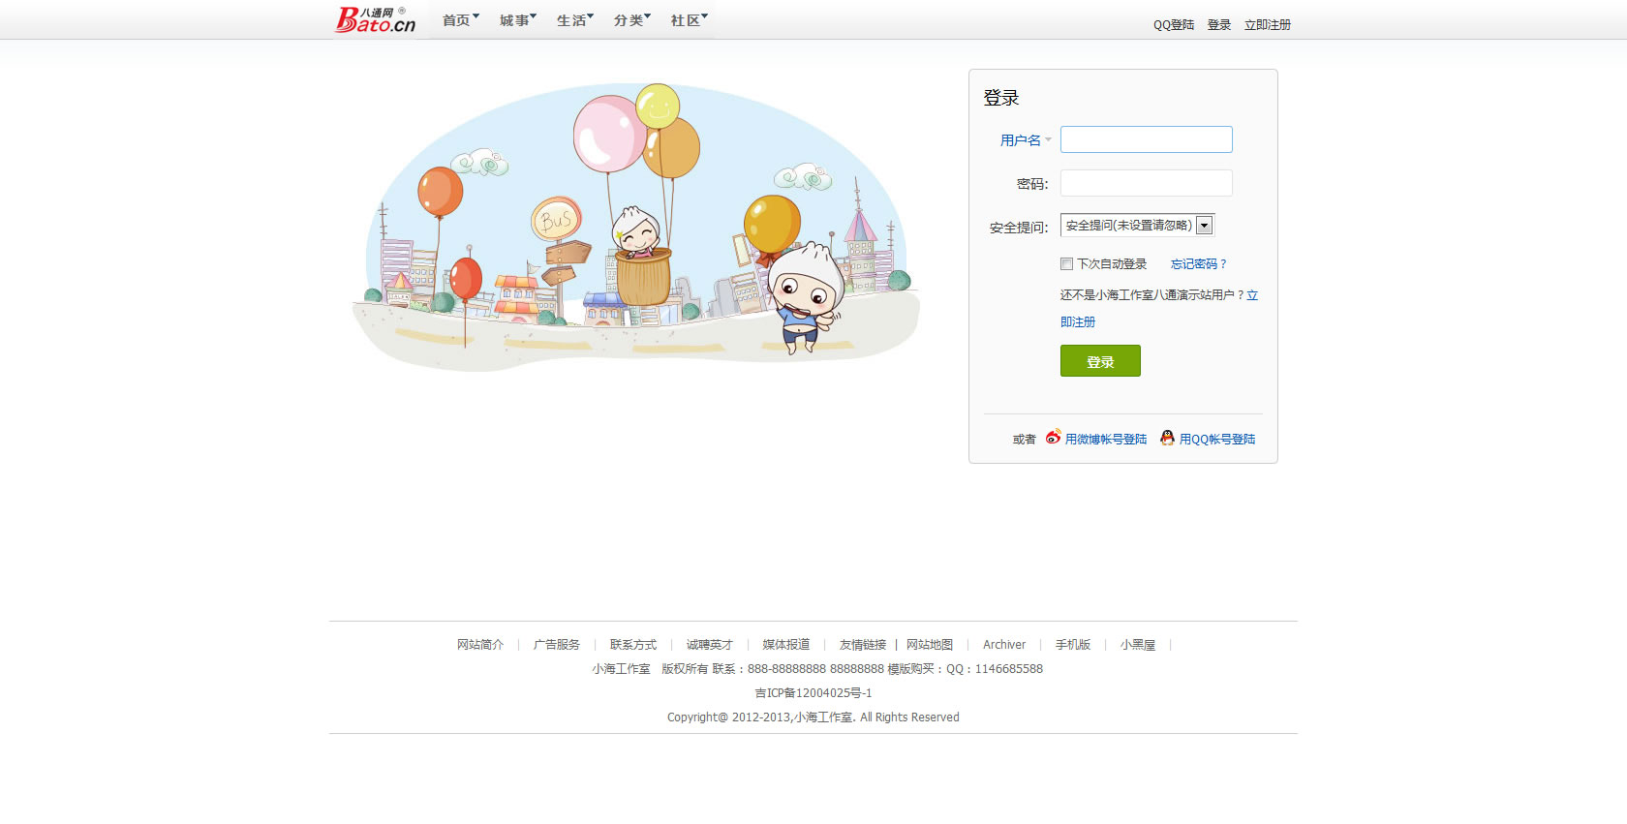
Task: Click the 登录 link in top bar
Action: tap(1219, 25)
